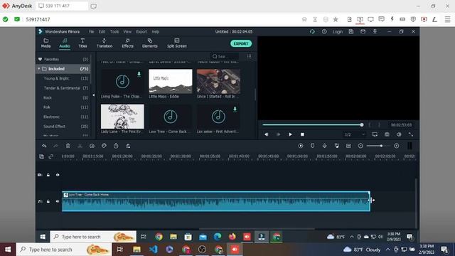Open the Export menu in menu bar
Screen dimensions: 455x256
[141, 31]
